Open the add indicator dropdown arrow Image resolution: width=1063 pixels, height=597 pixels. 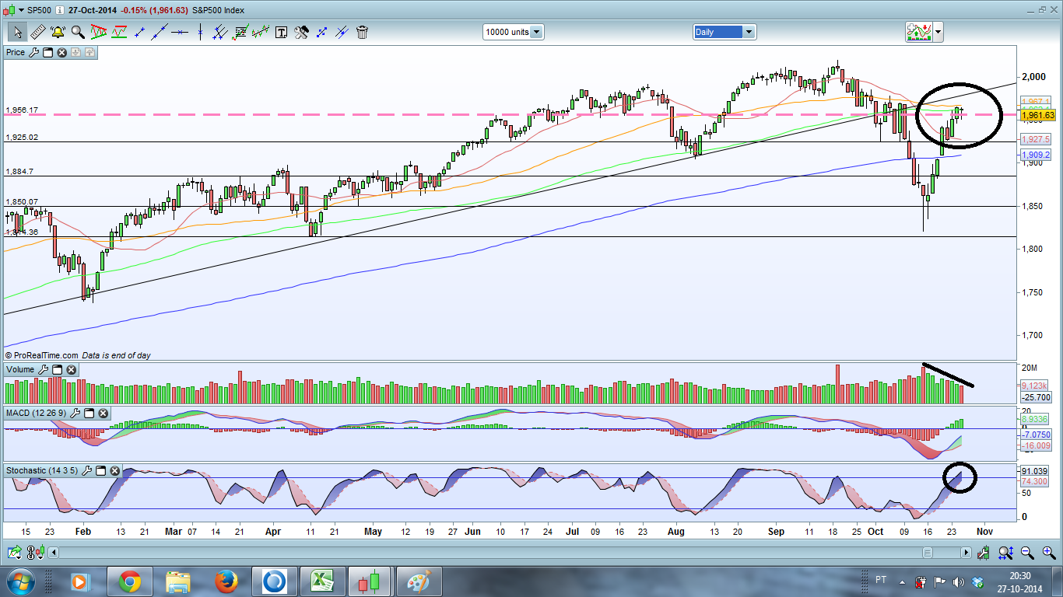click(938, 32)
